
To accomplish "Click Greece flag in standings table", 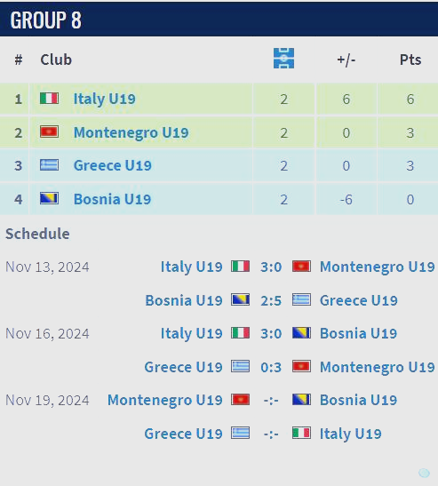I will point(49,165).
